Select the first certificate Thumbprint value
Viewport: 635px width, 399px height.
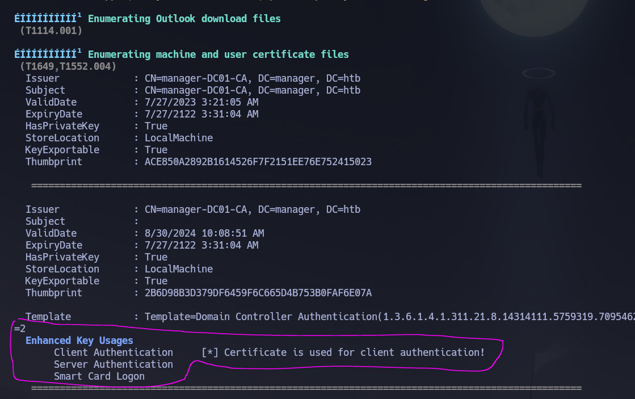tap(258, 162)
